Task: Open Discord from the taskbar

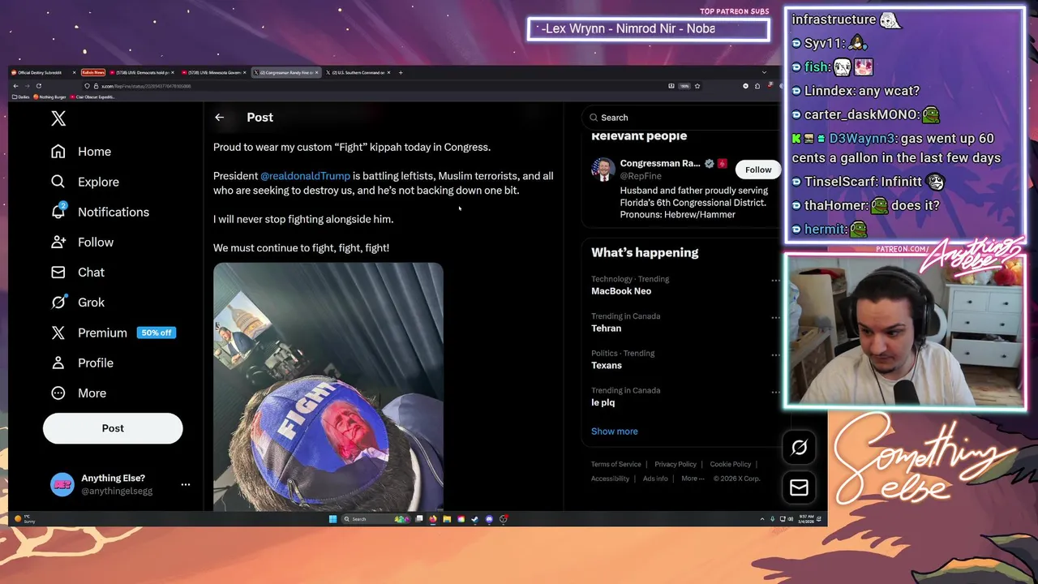Action: click(x=489, y=519)
